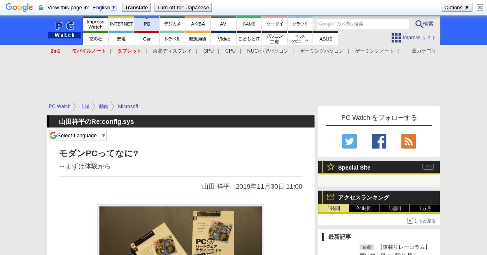Click the 動向 breadcrumb link
The width and height of the screenshot is (487, 255).
pos(104,106)
